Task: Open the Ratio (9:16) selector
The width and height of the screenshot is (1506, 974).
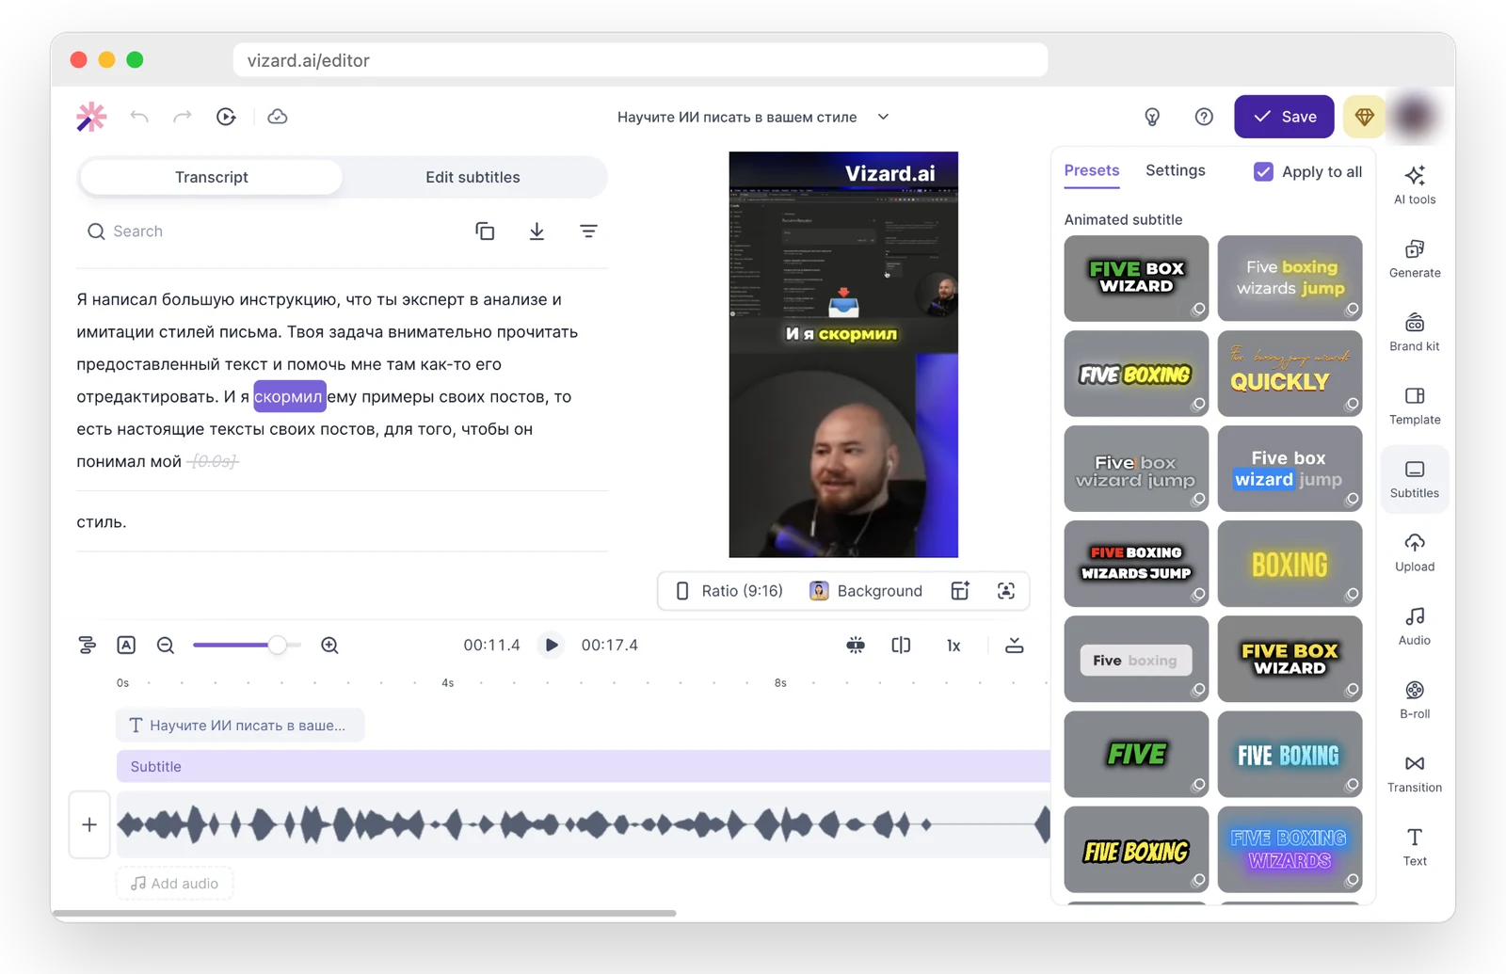Action: click(x=729, y=591)
